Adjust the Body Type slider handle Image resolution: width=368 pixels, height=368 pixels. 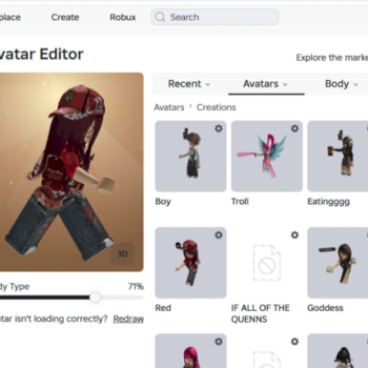pos(95,297)
